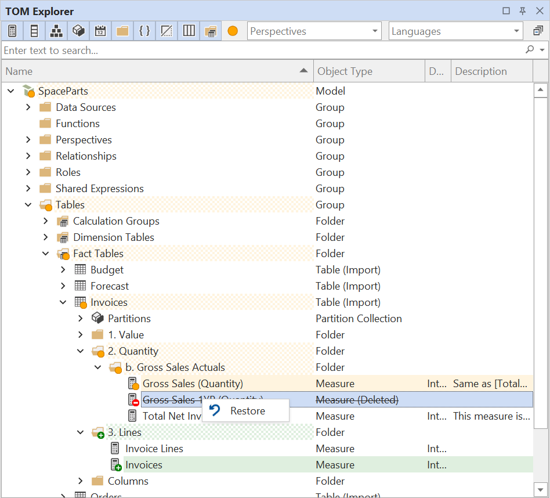Click the Dimension Tables folder icon
The height and width of the screenshot is (498, 550).
(63, 237)
